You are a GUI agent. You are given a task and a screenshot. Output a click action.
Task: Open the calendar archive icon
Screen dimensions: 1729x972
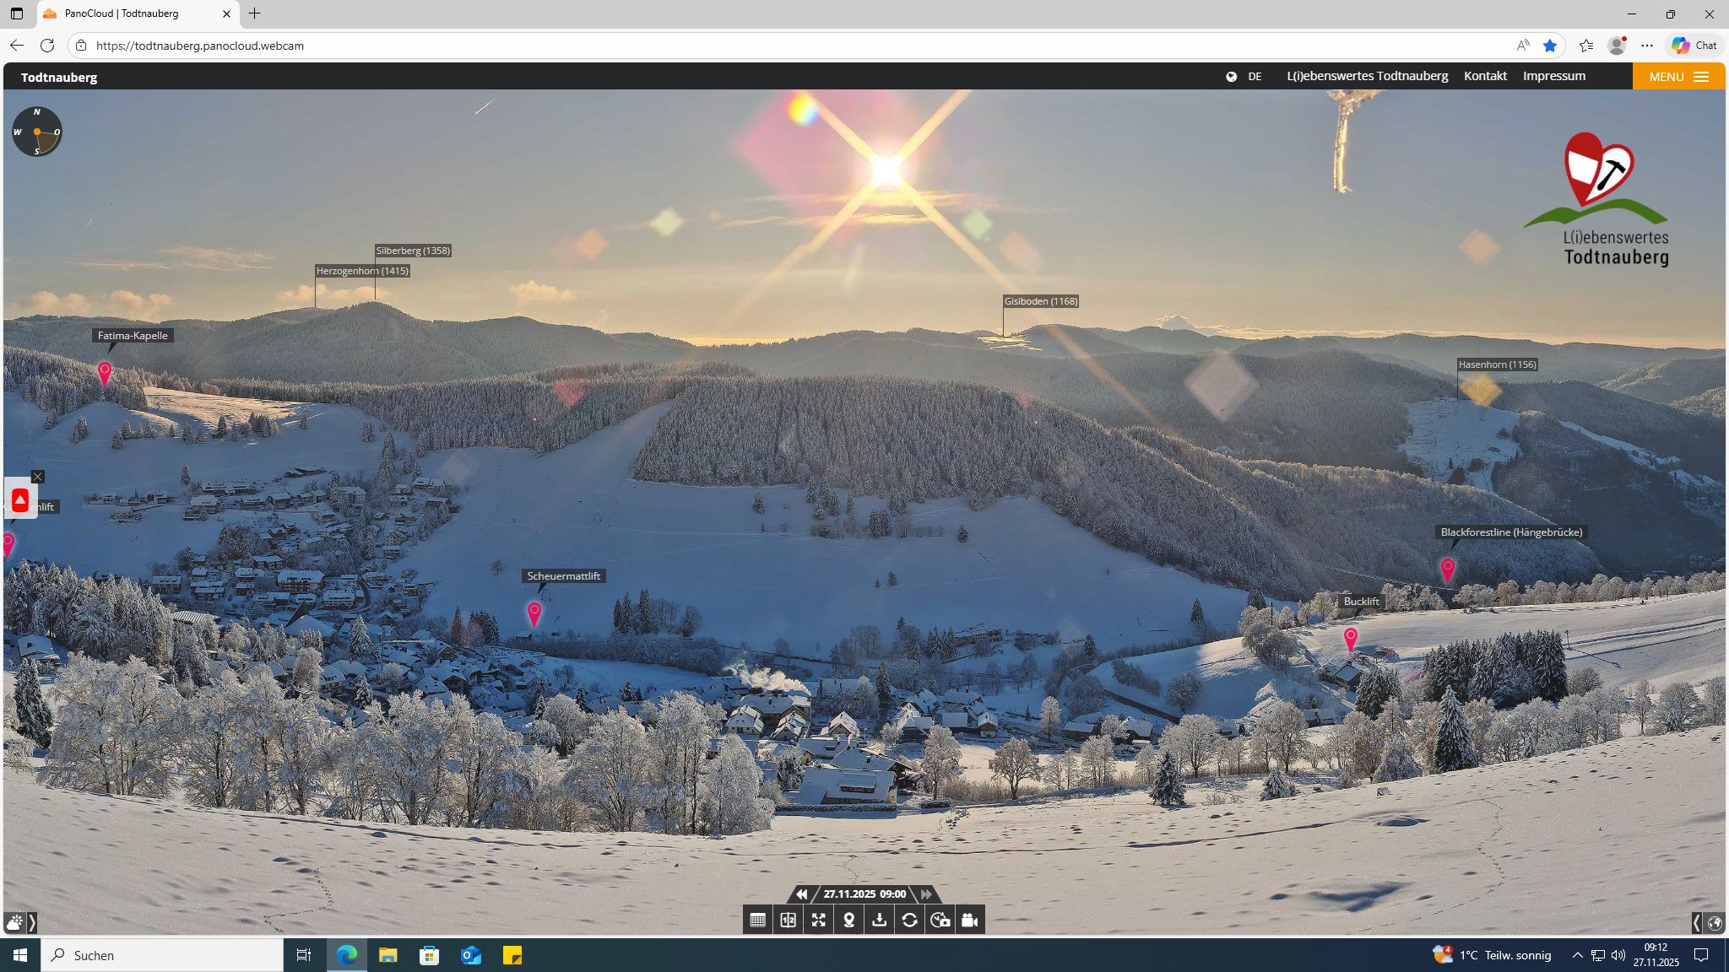[x=757, y=921]
